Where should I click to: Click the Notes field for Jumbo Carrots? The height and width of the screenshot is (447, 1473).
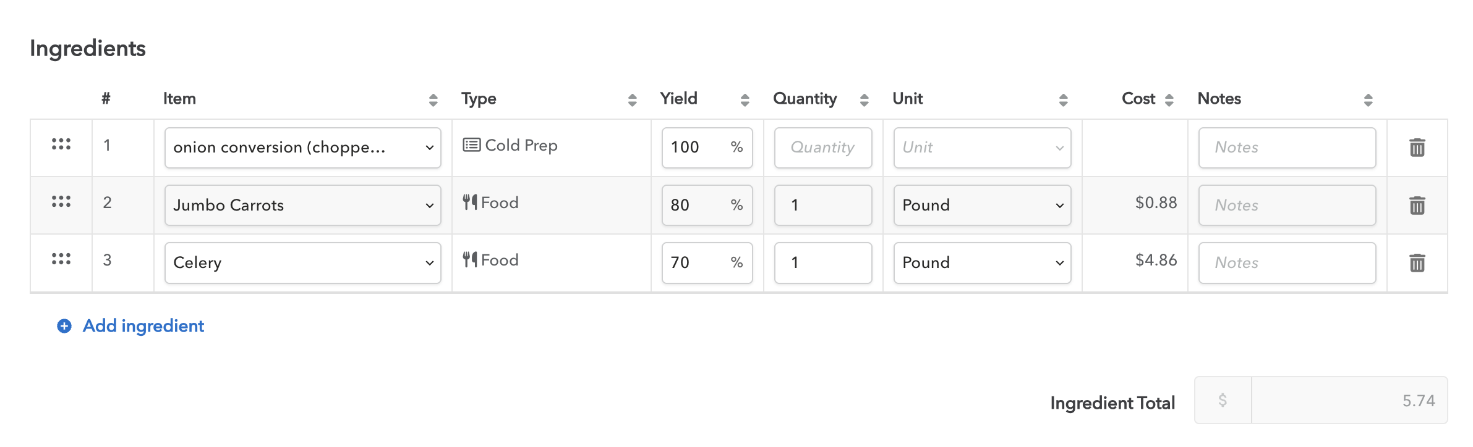[1286, 205]
